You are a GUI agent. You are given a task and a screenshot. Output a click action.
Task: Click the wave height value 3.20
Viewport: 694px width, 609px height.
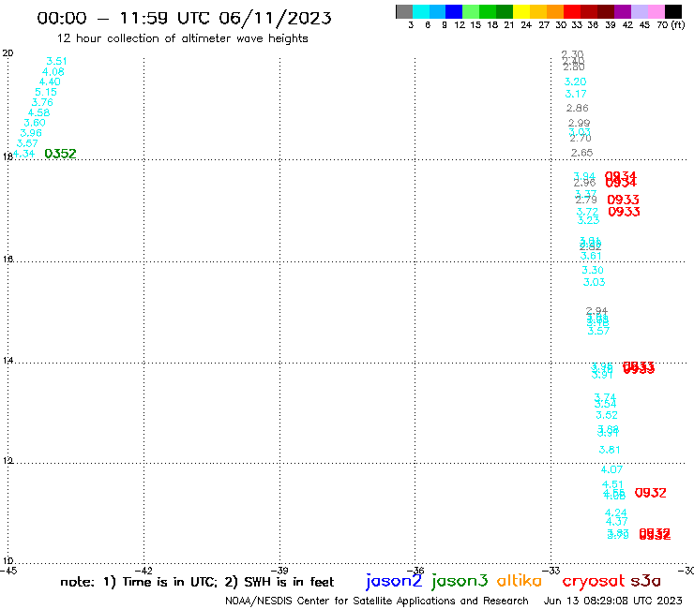point(575,82)
